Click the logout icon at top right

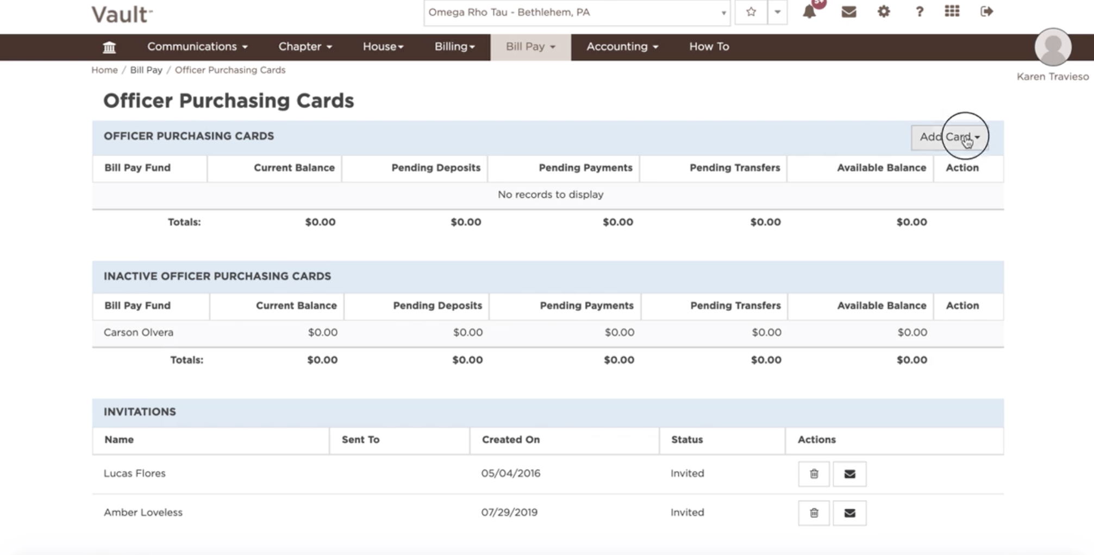pos(986,11)
